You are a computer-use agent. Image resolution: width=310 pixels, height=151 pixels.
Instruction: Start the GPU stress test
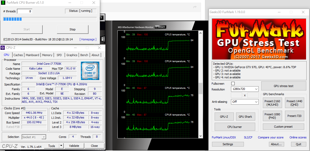[x=283, y=86]
